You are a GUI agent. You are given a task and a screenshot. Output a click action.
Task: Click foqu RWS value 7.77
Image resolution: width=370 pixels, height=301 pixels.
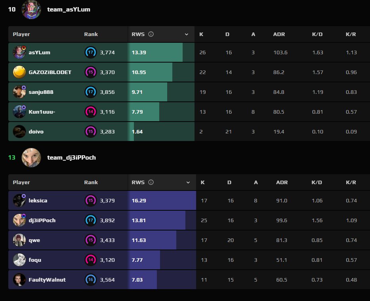coord(137,260)
